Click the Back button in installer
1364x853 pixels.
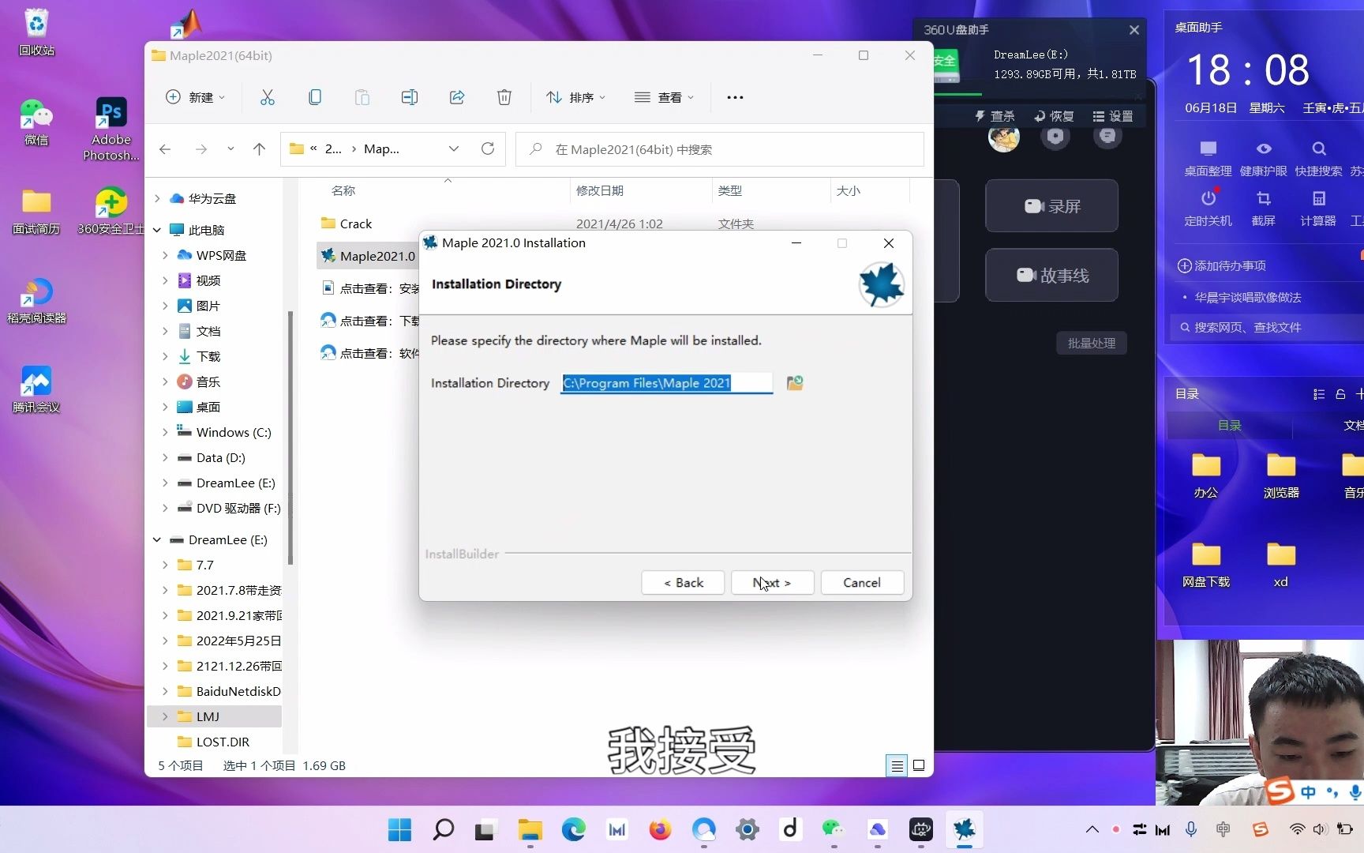(x=683, y=583)
